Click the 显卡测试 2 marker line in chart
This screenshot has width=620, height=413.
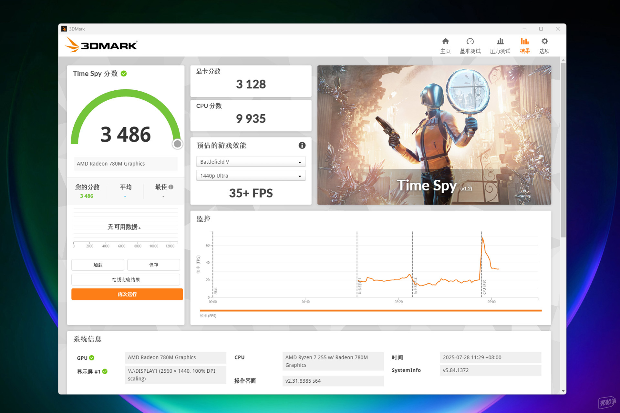coord(412,264)
